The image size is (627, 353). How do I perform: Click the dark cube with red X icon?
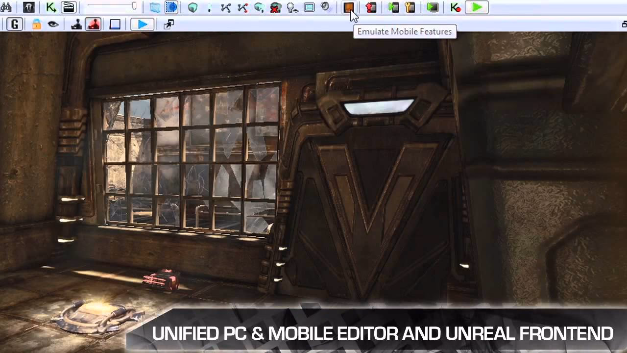[276, 7]
